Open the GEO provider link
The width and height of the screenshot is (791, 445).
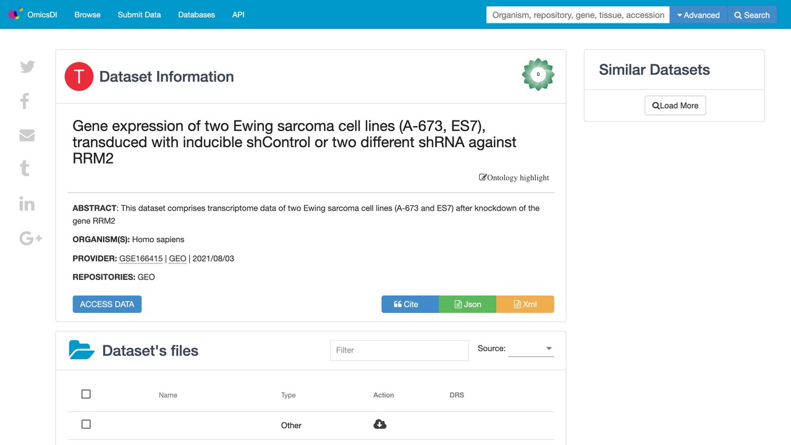click(x=177, y=258)
